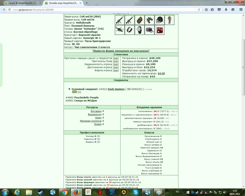Switch to the 'ya pro @ GanjaWars.Ru' tab
The image size is (245, 196).
tap(23, 3)
